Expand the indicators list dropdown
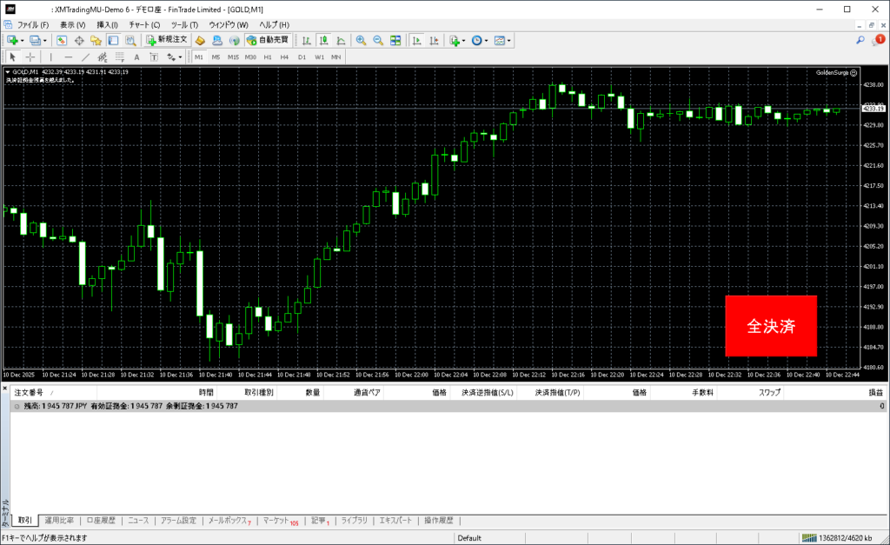Viewport: 890px width, 545px height. click(x=464, y=40)
